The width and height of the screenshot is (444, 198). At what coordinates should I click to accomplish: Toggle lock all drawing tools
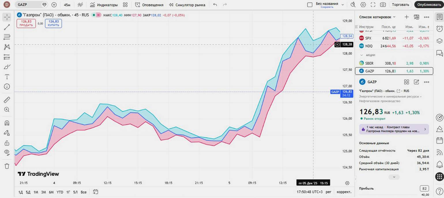click(7, 143)
